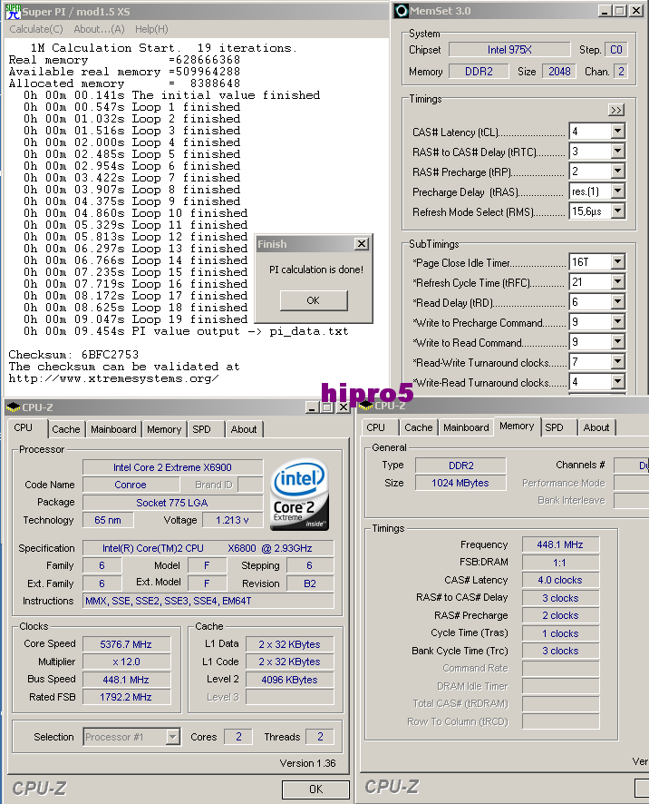Viewport: 649px width, 804px height.
Task: Open the Help(H) menu in Super PI
Action: 151,29
